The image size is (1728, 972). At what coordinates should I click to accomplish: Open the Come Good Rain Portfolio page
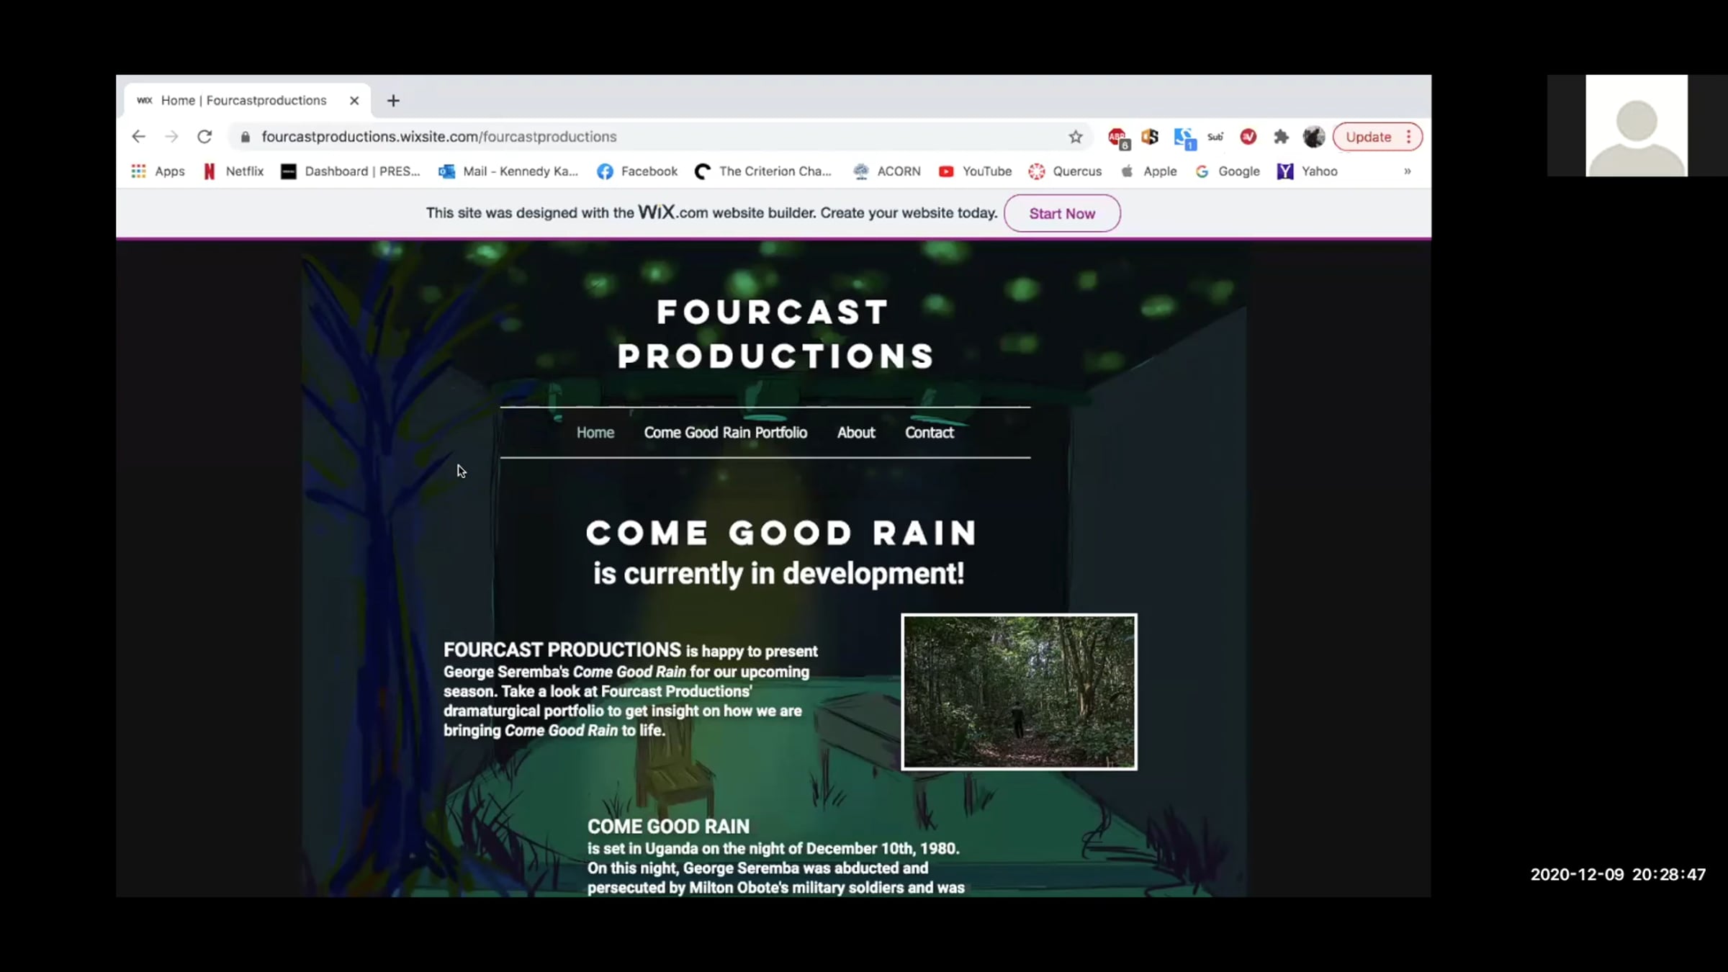point(725,433)
